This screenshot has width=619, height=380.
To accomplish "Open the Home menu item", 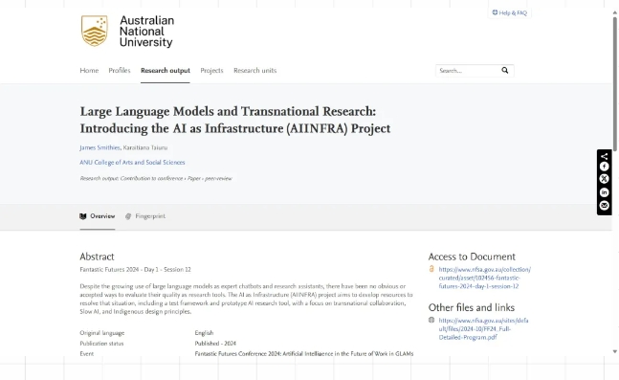I will pyautogui.click(x=89, y=70).
